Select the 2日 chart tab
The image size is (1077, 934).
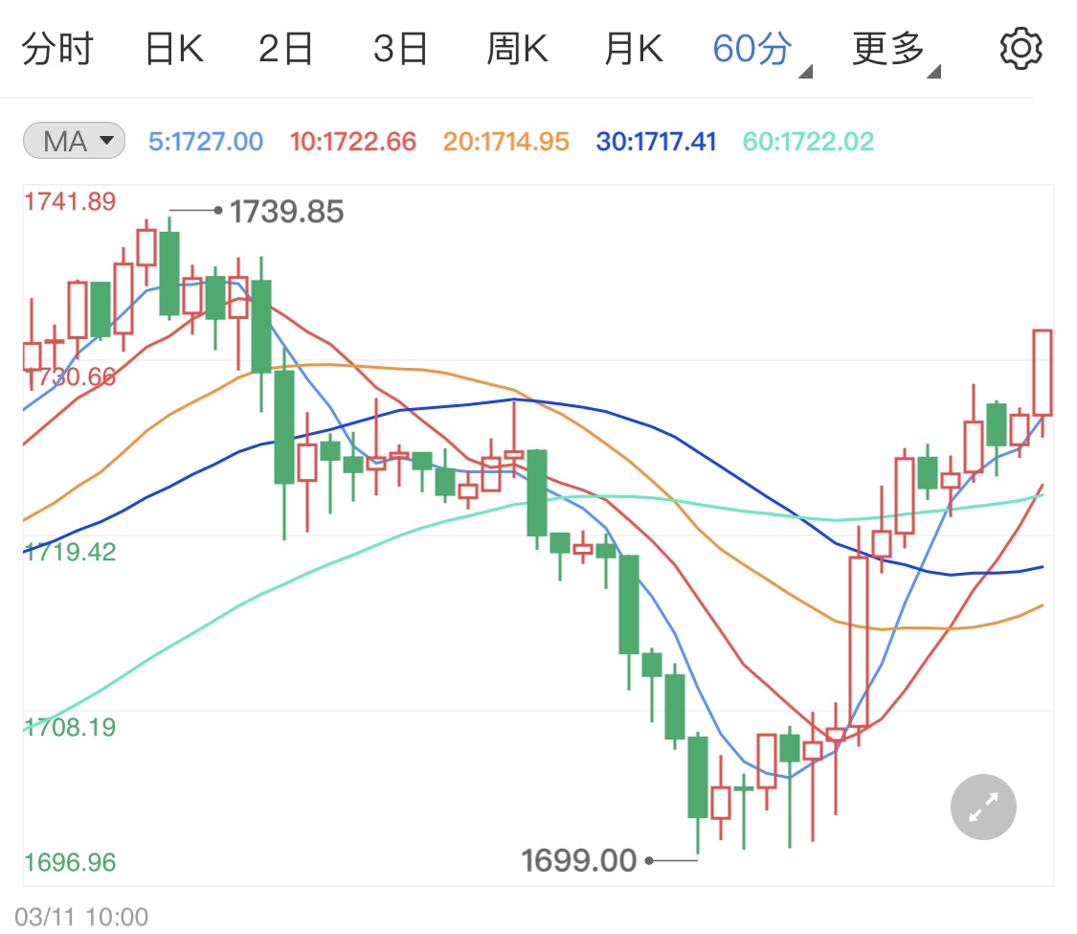tap(285, 49)
